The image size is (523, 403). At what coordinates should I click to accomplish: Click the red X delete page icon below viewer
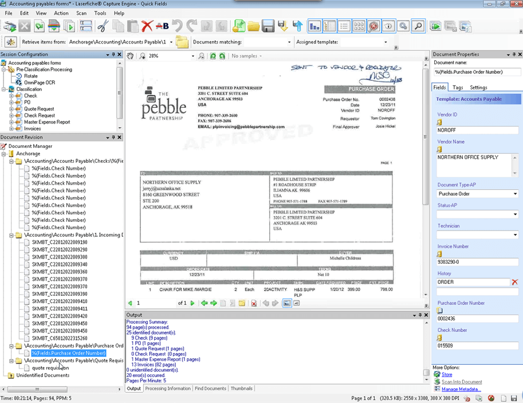(254, 303)
